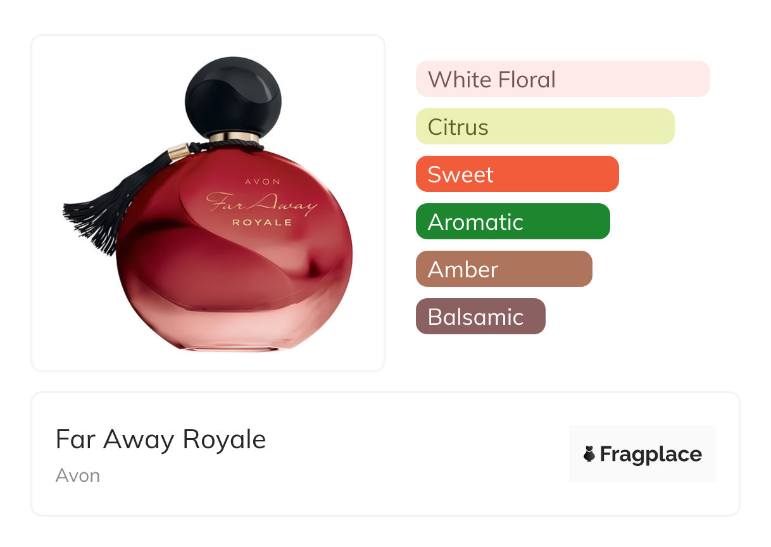This screenshot has height=547, width=771.
Task: Click the fragrance name info card
Action: coord(385,454)
